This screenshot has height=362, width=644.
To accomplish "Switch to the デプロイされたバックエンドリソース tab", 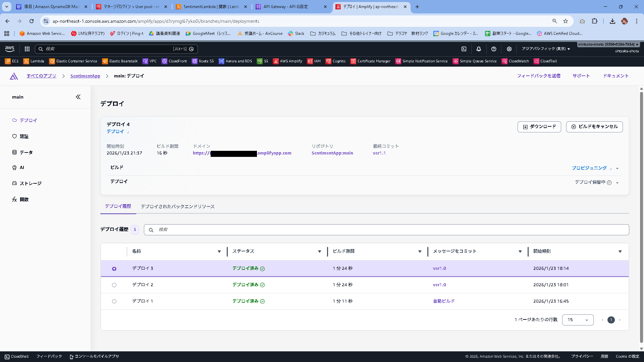I will 177,206.
